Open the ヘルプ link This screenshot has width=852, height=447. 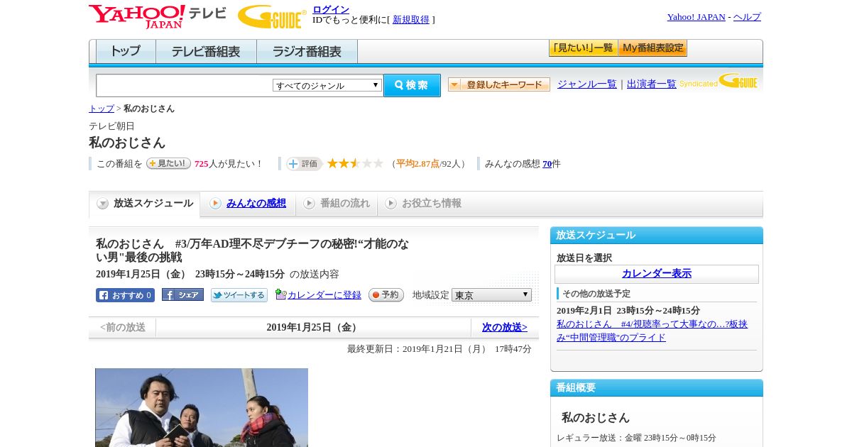click(x=747, y=17)
